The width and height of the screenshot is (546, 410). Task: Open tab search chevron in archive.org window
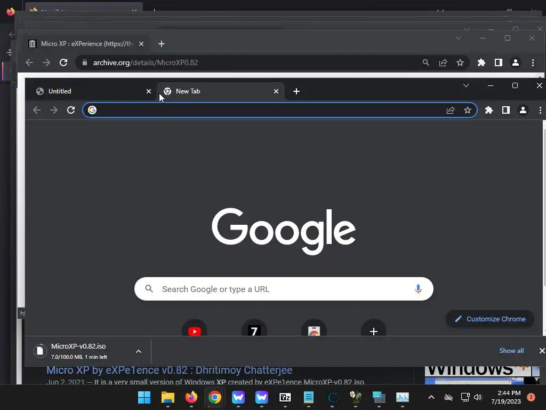point(459,38)
